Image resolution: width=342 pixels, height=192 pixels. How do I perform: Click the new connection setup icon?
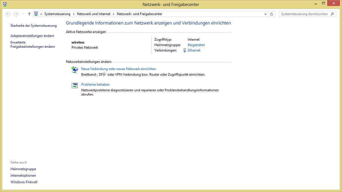click(75, 70)
